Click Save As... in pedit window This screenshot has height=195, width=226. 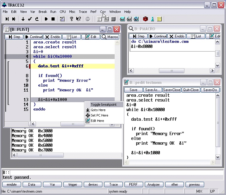(x=152, y=90)
